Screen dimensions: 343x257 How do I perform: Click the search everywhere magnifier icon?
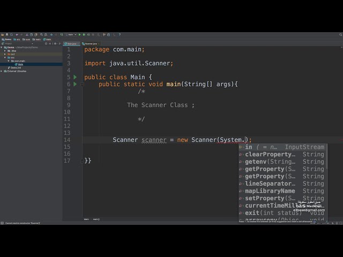(x=341, y=35)
